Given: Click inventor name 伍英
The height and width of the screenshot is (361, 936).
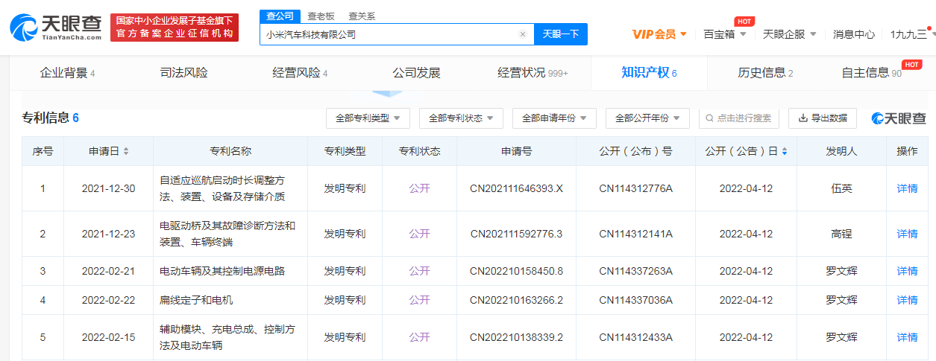Looking at the screenshot, I should click(841, 188).
